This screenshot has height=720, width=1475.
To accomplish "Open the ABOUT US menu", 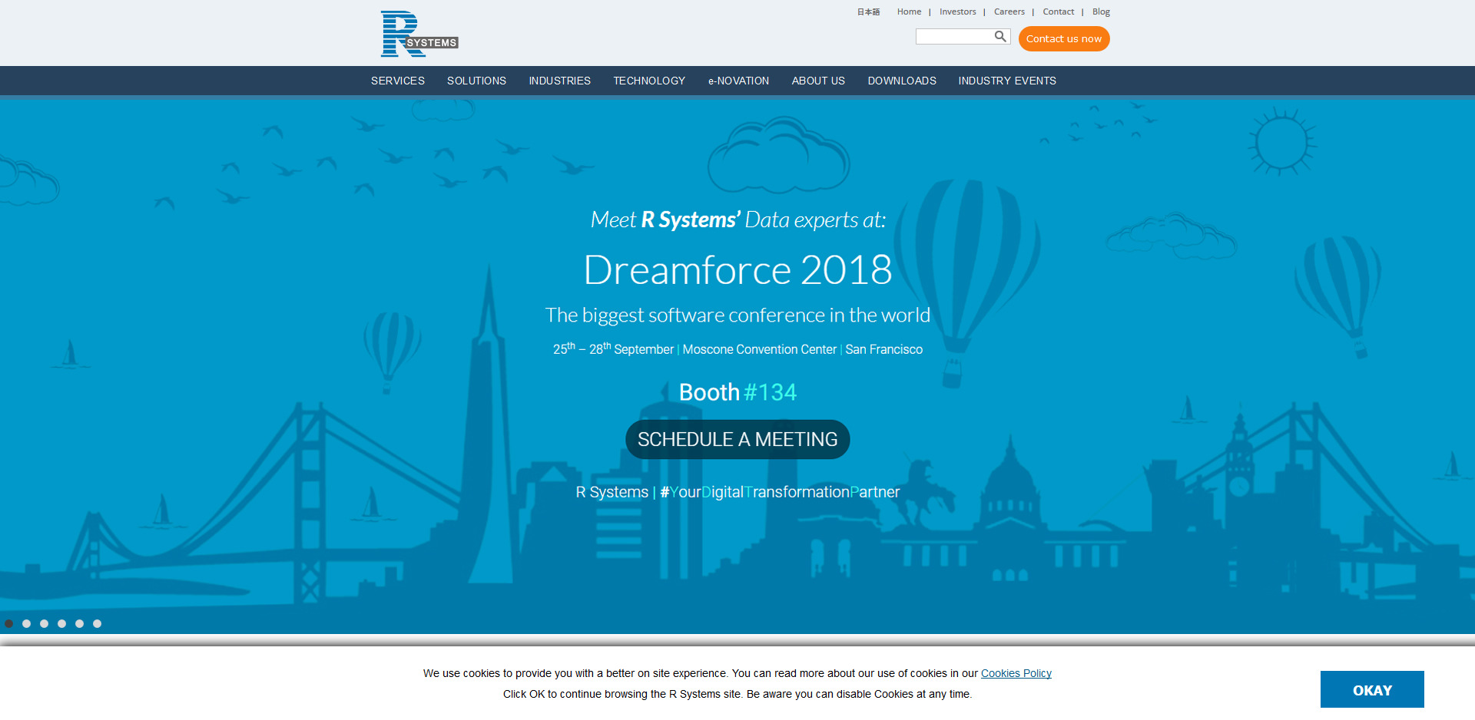I will pyautogui.click(x=817, y=81).
